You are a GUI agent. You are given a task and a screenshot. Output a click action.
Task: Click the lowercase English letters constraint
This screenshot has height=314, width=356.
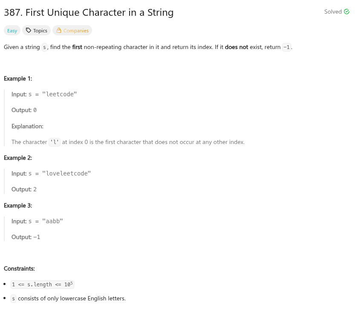[72, 299]
